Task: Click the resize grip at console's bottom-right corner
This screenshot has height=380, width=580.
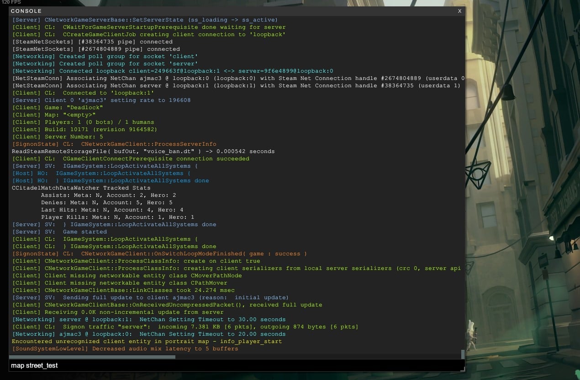Action: pyautogui.click(x=463, y=369)
